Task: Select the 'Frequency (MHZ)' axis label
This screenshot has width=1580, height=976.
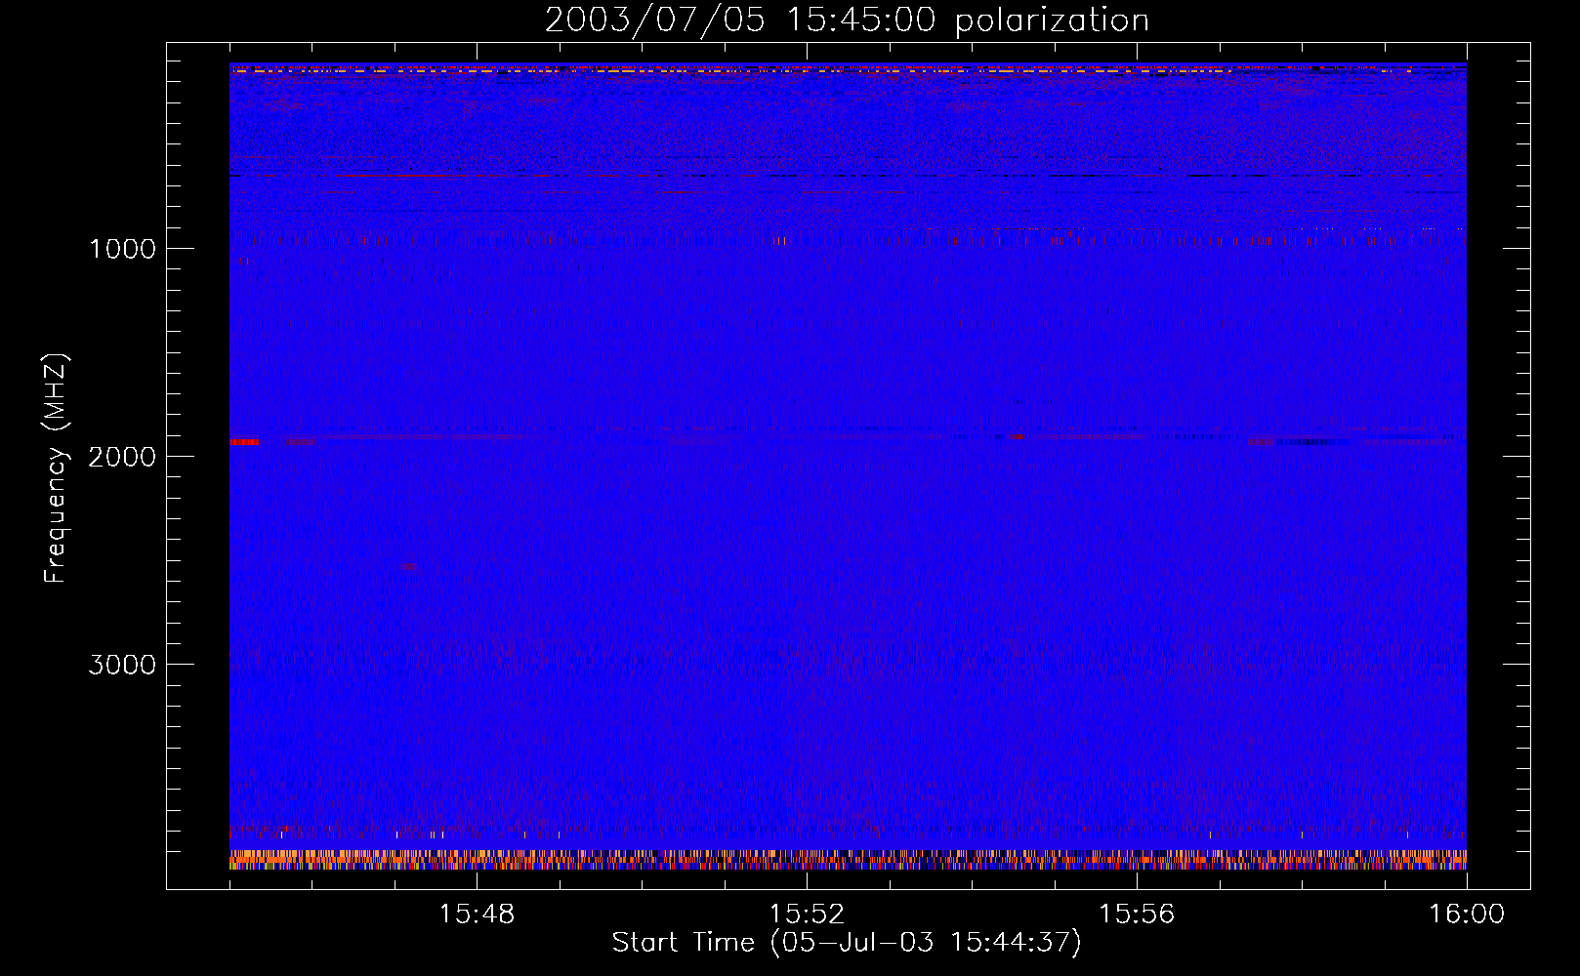Action: tap(56, 468)
